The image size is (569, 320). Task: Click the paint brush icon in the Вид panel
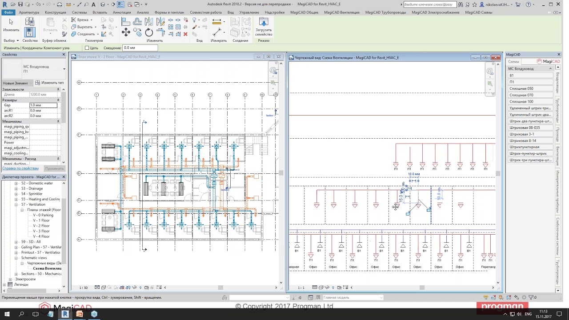tap(194, 27)
